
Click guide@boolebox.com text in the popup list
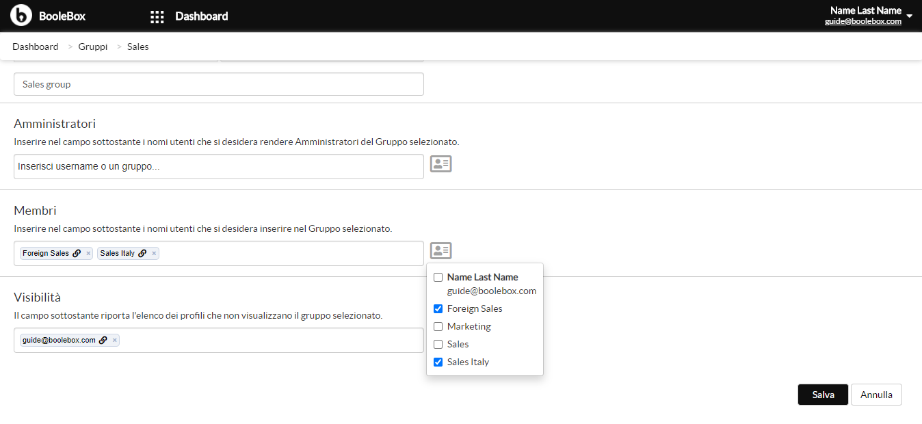(x=492, y=291)
